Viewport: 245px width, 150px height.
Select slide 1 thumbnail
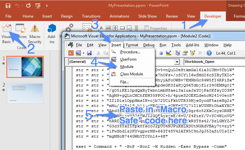click(25, 67)
